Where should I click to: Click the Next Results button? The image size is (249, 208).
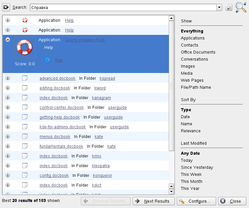154,201
